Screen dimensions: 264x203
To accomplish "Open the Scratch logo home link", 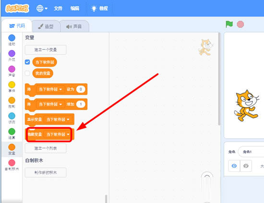I will point(17,8).
